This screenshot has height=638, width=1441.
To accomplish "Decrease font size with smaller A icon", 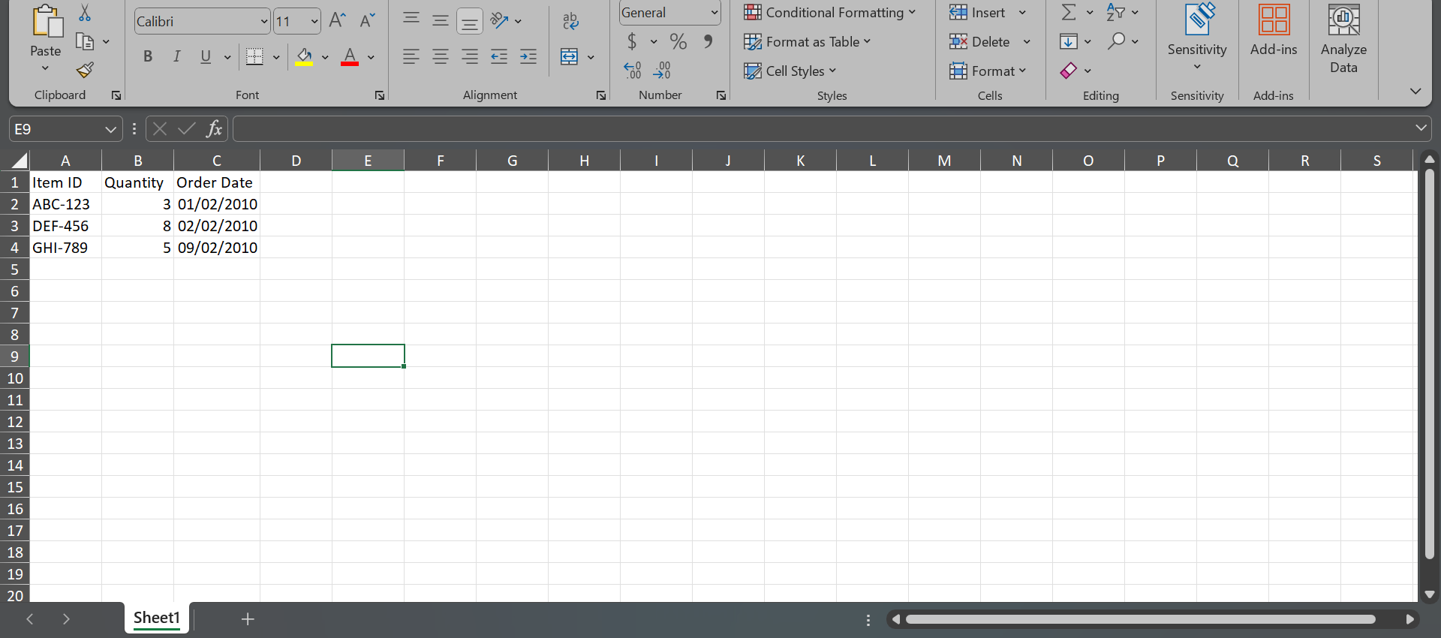I will coord(367,20).
